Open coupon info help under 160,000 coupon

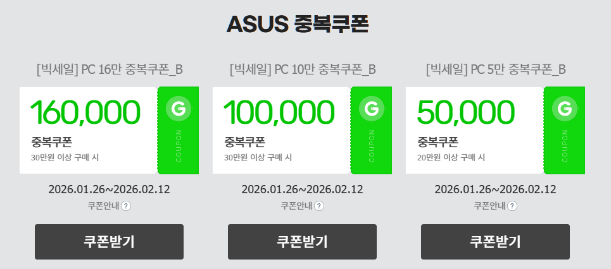pos(126,206)
